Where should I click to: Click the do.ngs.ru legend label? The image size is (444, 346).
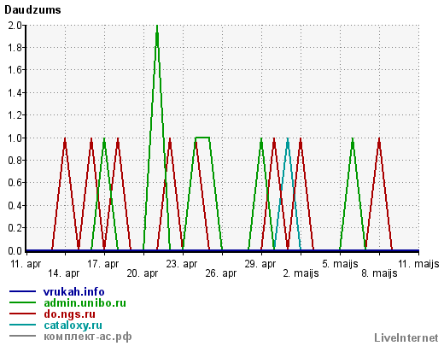click(x=69, y=314)
